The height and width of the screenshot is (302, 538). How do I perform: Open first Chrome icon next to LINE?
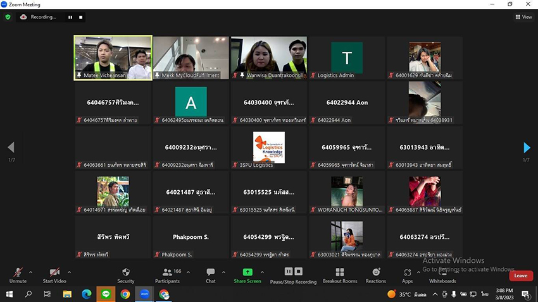(x=125, y=294)
